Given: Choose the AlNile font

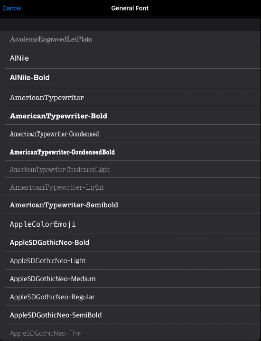Looking at the screenshot, I should click(130, 59).
